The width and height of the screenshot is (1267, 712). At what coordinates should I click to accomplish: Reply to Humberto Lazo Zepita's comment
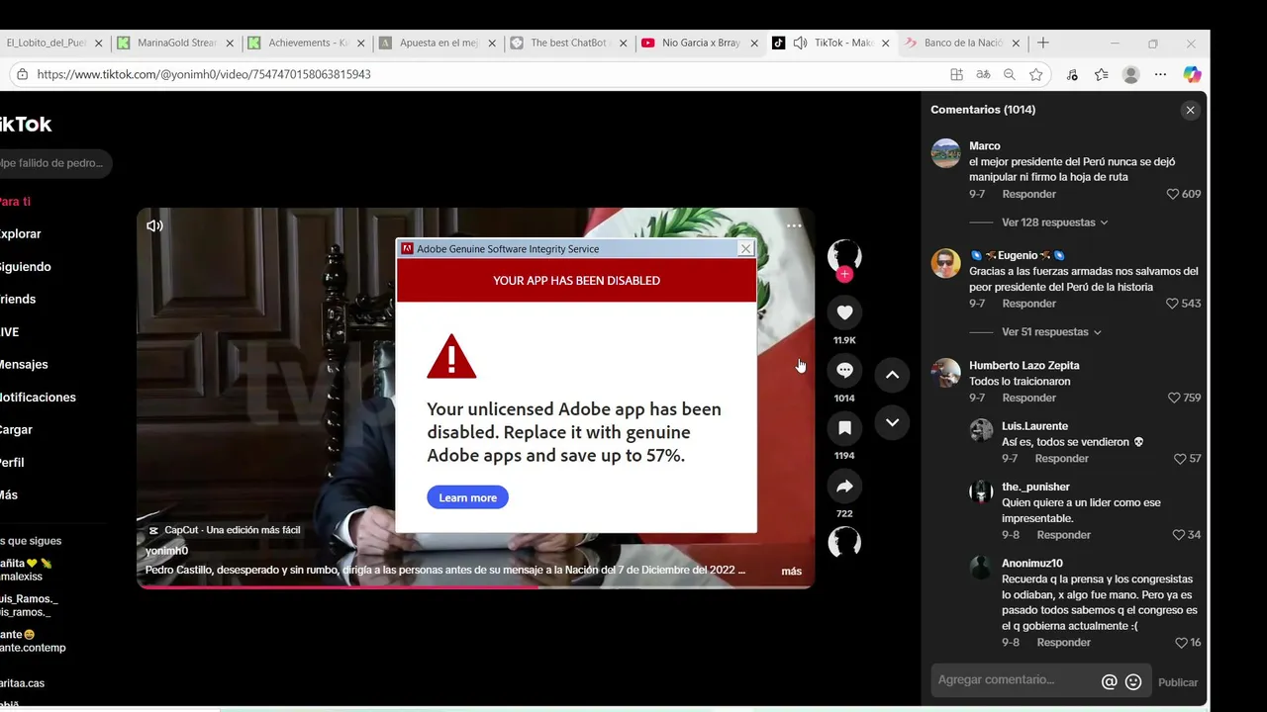[x=1028, y=398]
